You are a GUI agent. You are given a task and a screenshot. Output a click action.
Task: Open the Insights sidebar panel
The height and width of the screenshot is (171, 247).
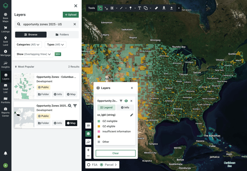click(x=5, y=64)
